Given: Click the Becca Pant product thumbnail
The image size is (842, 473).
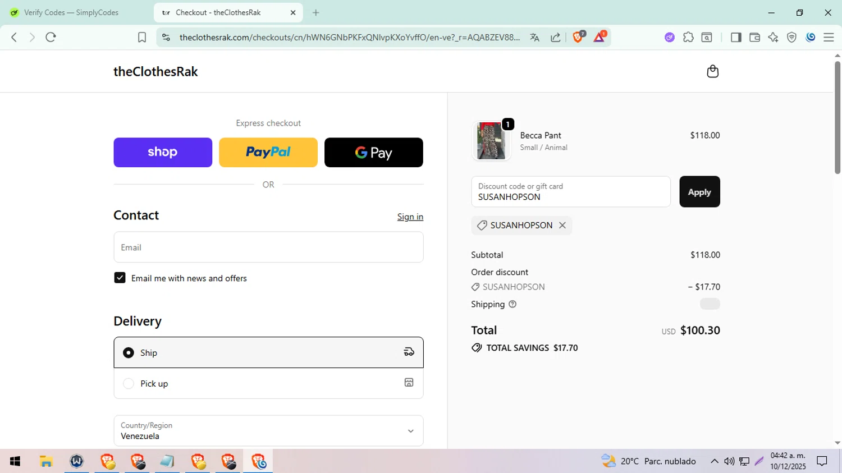Looking at the screenshot, I should tap(491, 141).
